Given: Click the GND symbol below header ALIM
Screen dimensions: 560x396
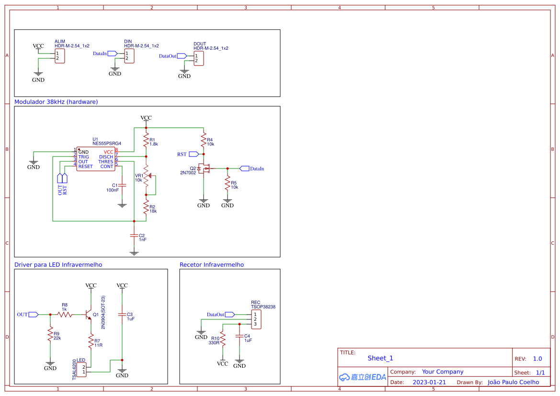Looking at the screenshot, I should 38,75.
